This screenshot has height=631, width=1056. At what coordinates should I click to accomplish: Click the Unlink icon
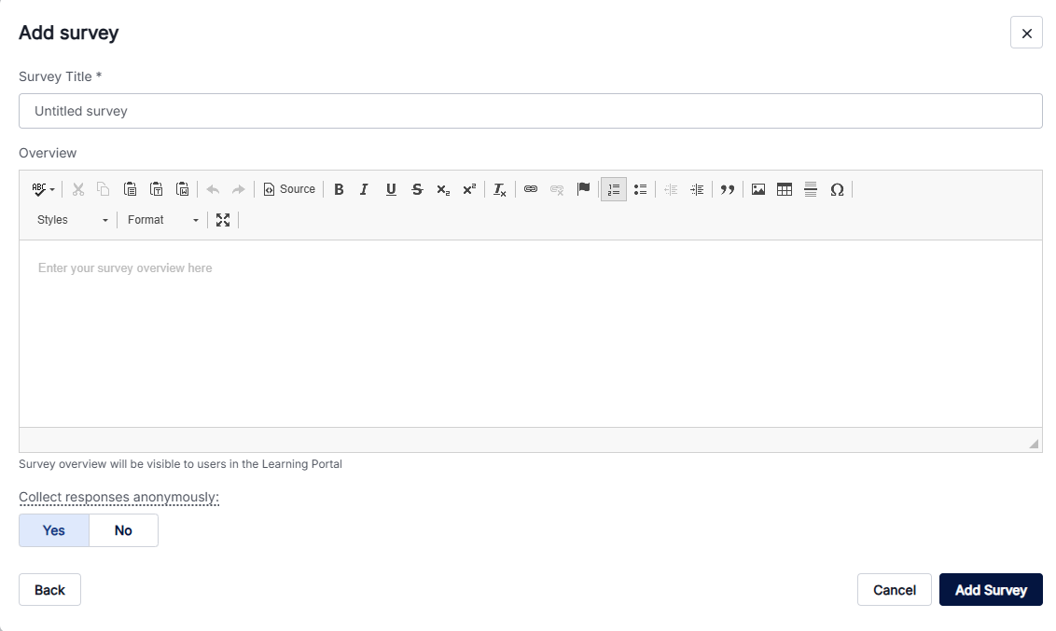tap(557, 190)
